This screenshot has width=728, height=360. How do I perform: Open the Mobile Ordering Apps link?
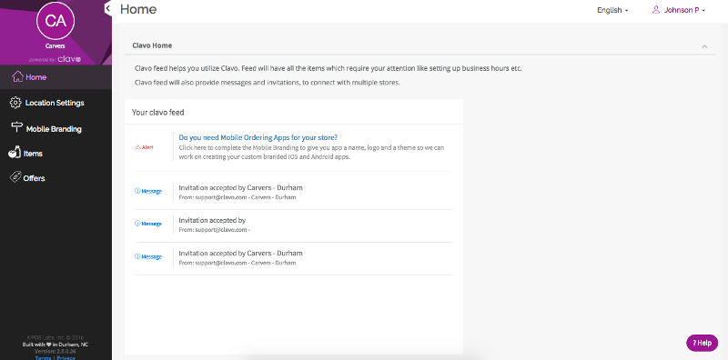tap(258, 138)
